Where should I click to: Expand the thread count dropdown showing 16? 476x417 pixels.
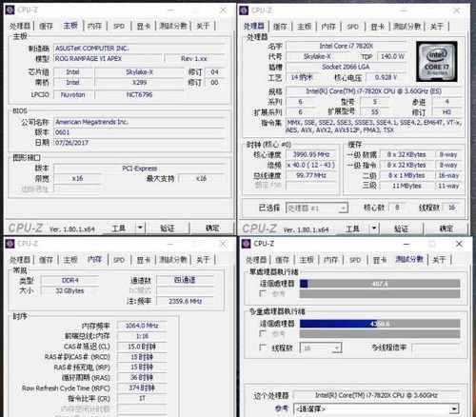(x=337, y=348)
